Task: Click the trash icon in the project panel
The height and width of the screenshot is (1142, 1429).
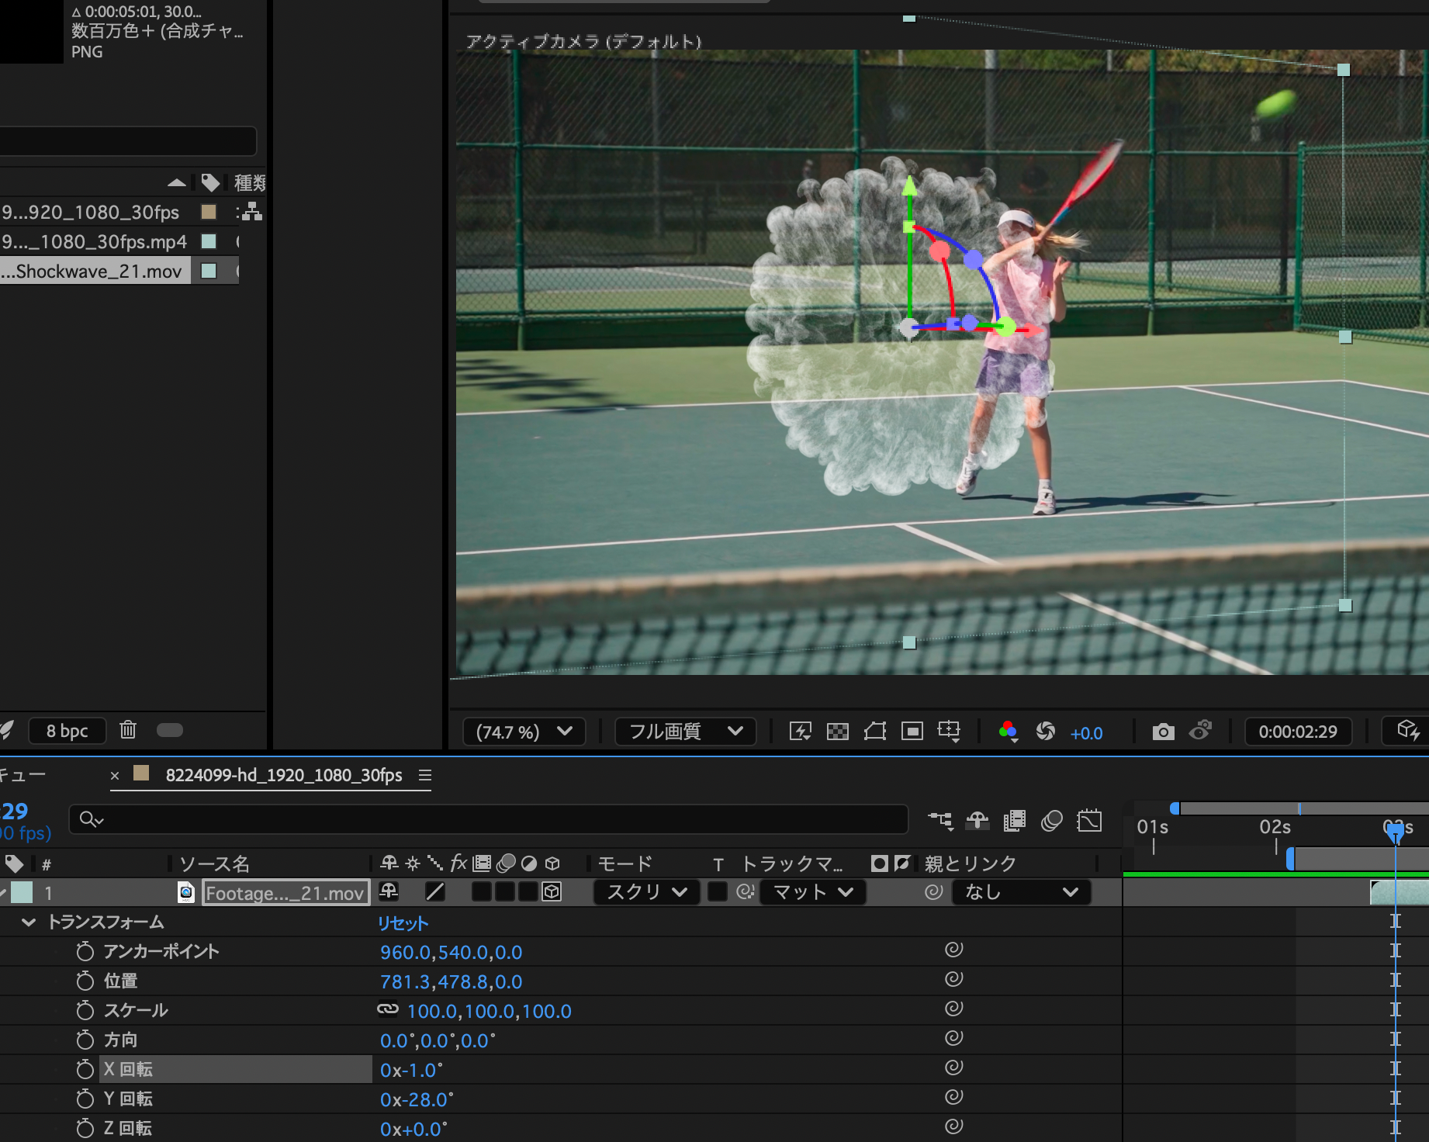Action: point(128,730)
